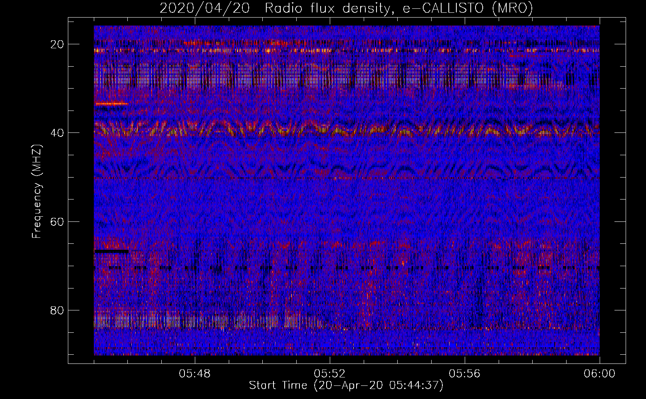Viewport: 646px width, 399px height.
Task: Click the 'Start Time (20-Apr-20 05:44:37)' axis label
Action: [x=346, y=385]
